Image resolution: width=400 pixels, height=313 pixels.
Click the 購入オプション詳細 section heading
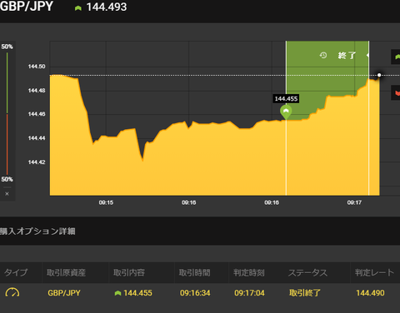point(37,231)
